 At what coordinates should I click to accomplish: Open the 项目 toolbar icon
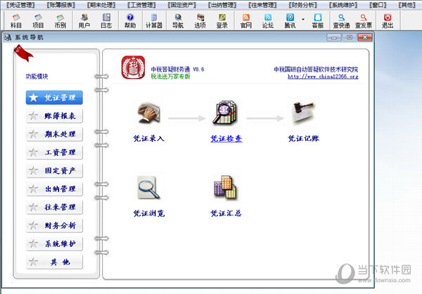pyautogui.click(x=38, y=21)
